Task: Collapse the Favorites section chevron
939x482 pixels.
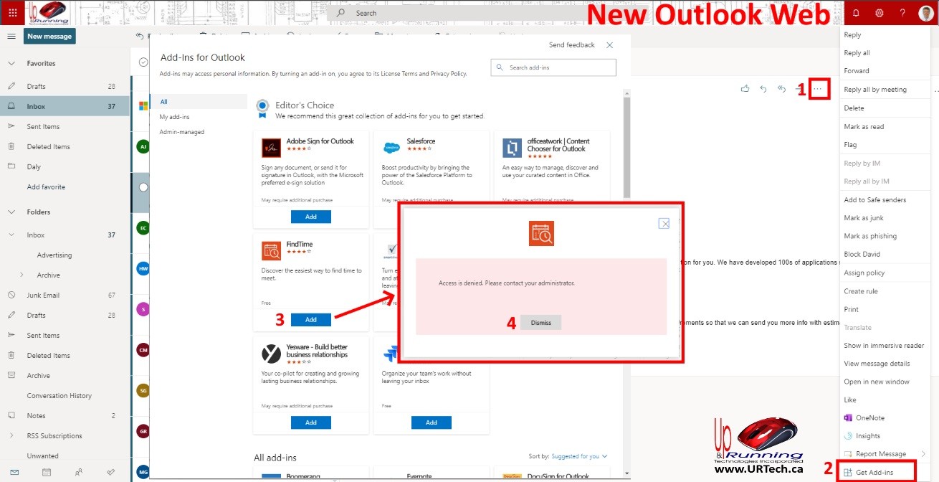Action: click(x=11, y=63)
